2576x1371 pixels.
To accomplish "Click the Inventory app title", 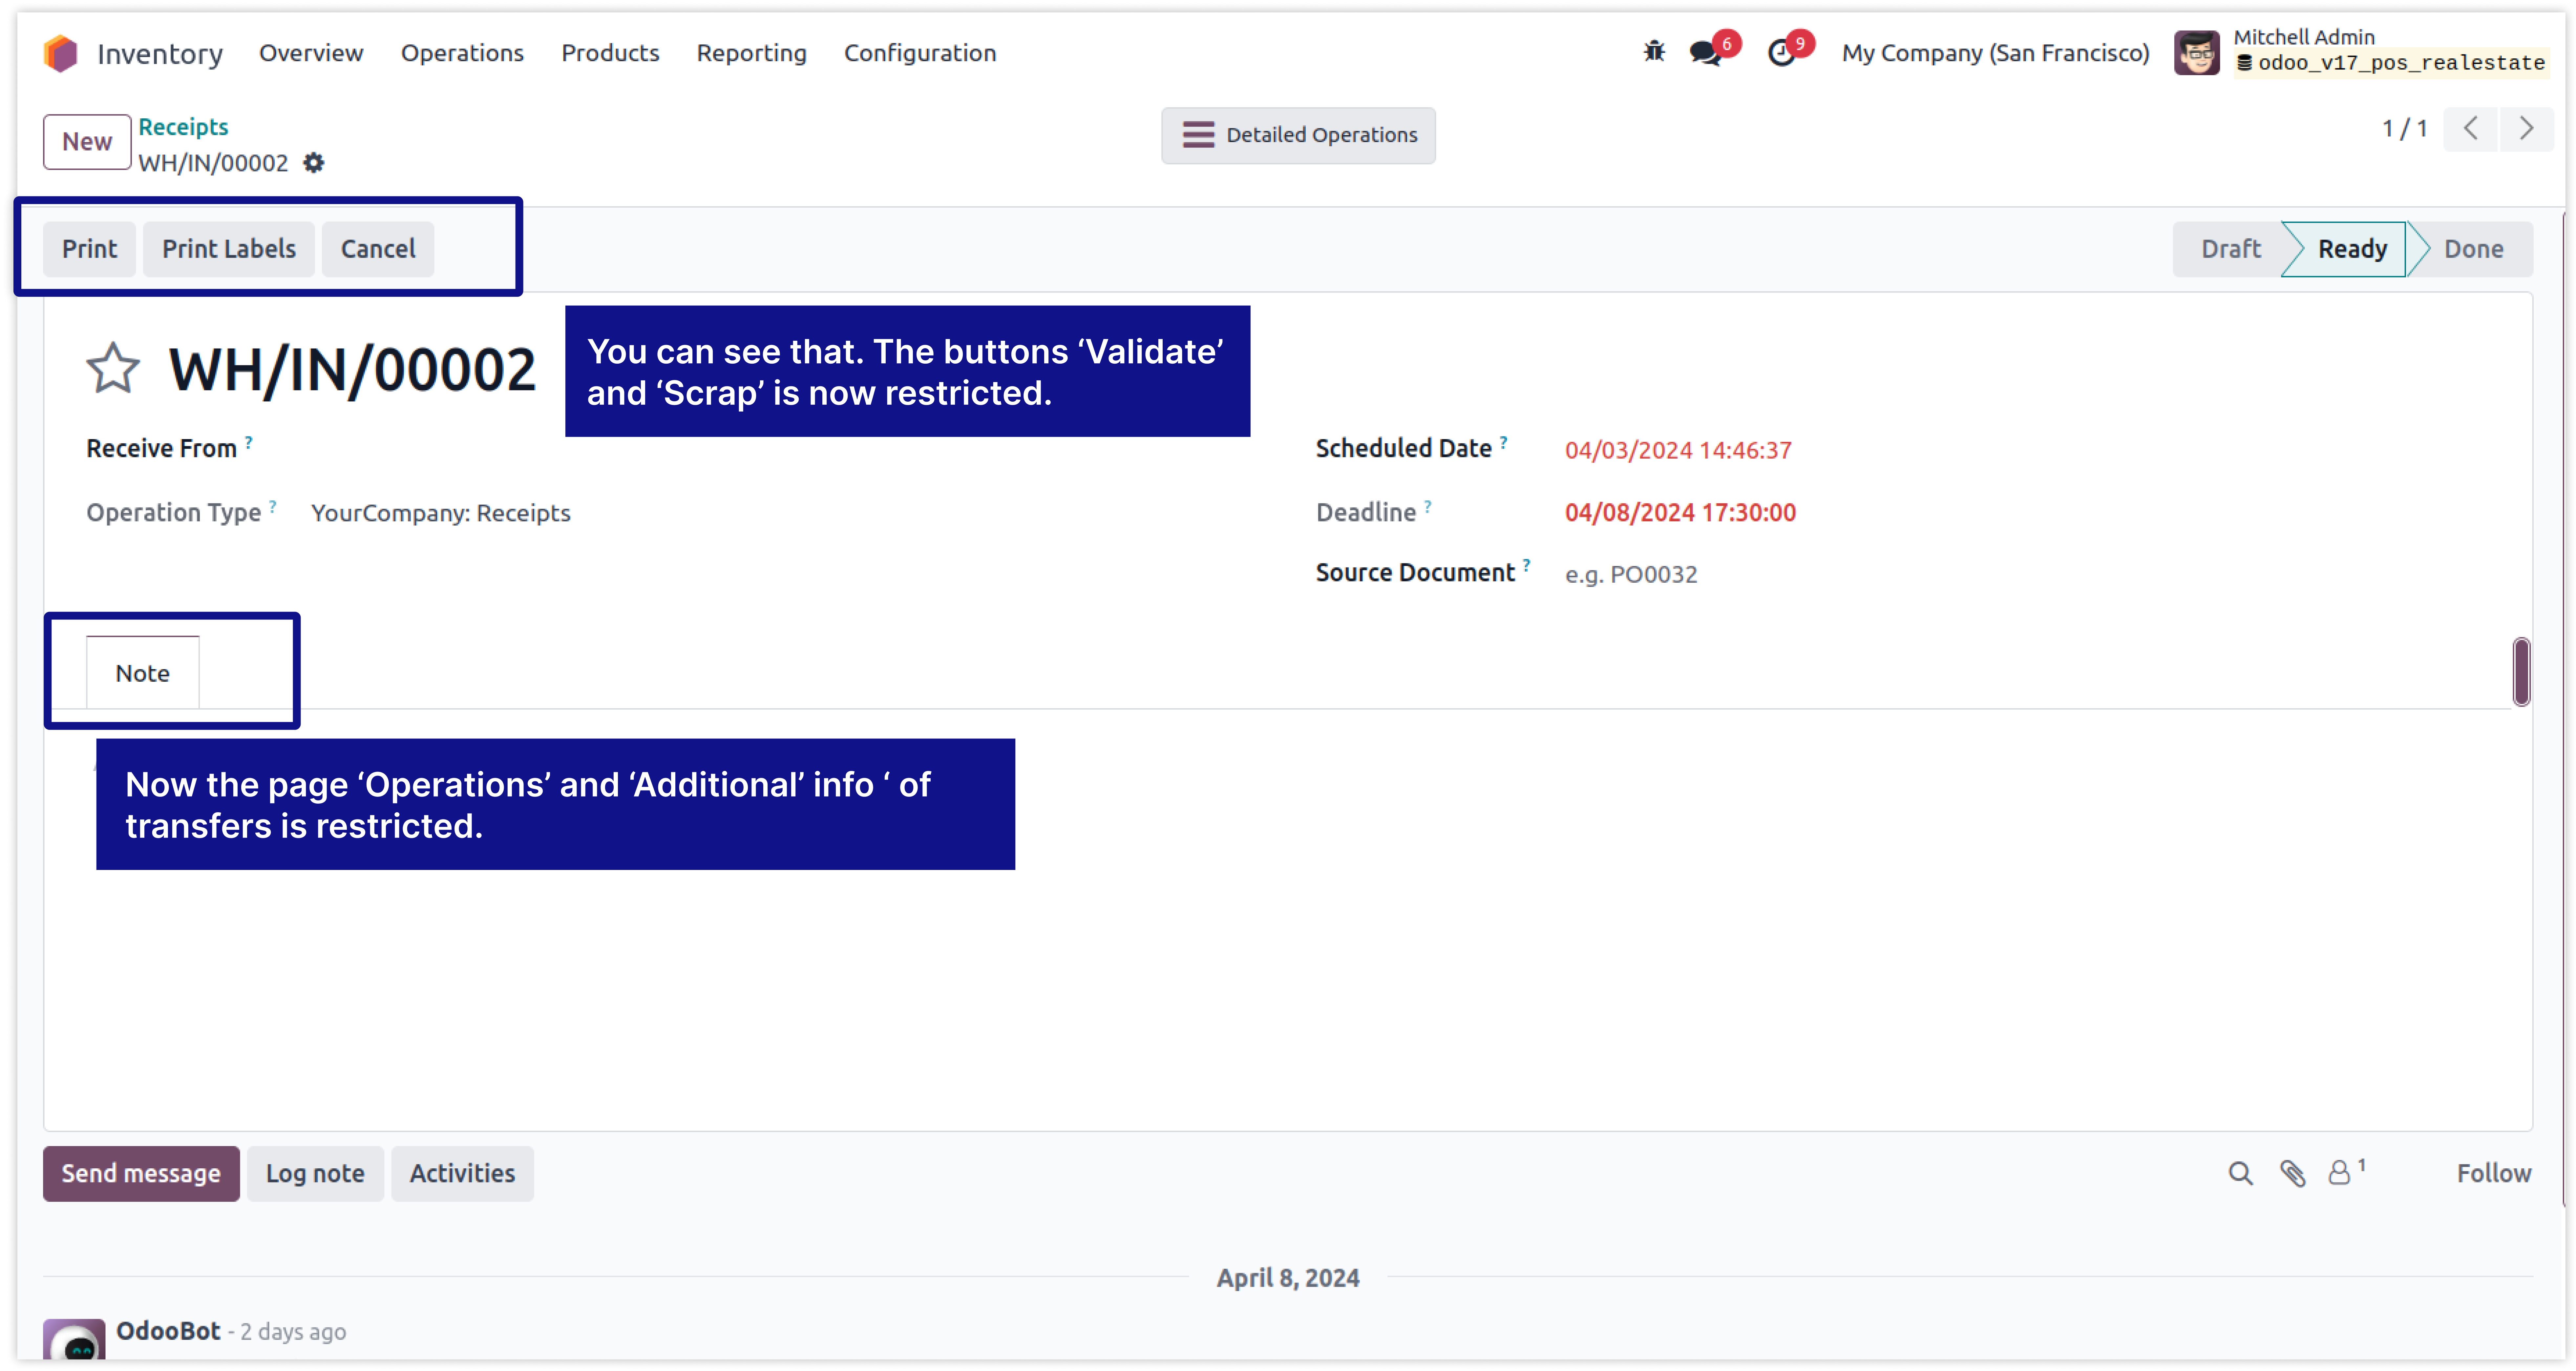I will point(160,54).
